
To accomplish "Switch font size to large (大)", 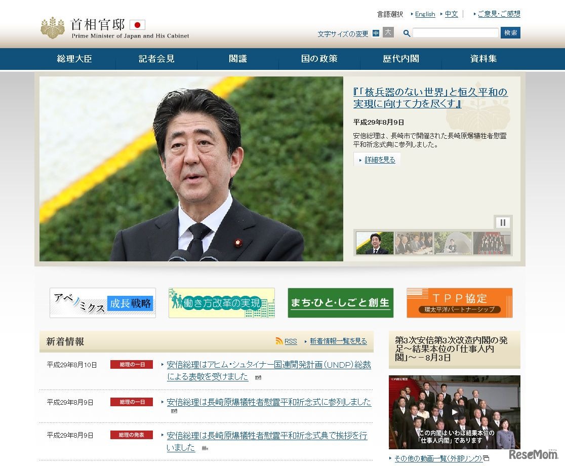I will click(387, 32).
